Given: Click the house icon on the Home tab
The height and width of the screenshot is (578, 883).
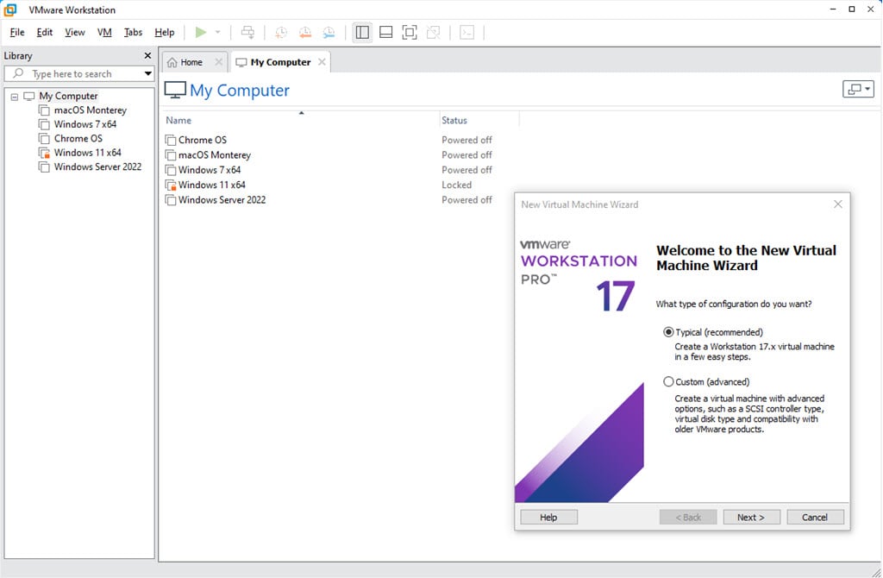Looking at the screenshot, I should (x=172, y=62).
